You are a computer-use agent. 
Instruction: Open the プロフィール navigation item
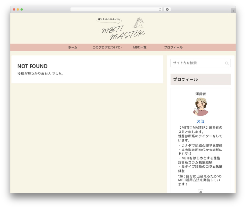click(x=173, y=47)
